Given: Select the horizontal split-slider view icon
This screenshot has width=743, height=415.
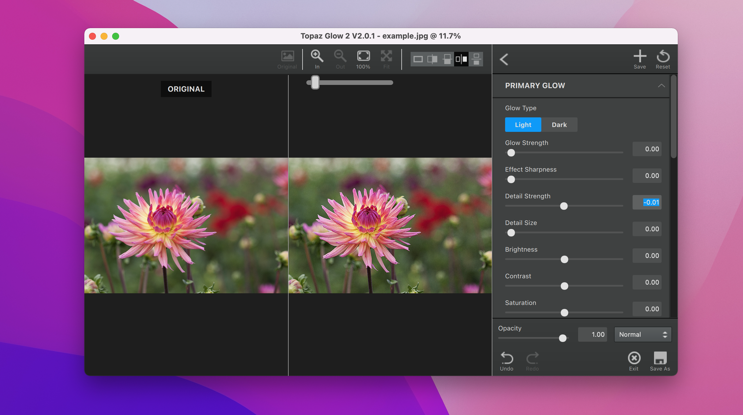Looking at the screenshot, I should (x=447, y=59).
